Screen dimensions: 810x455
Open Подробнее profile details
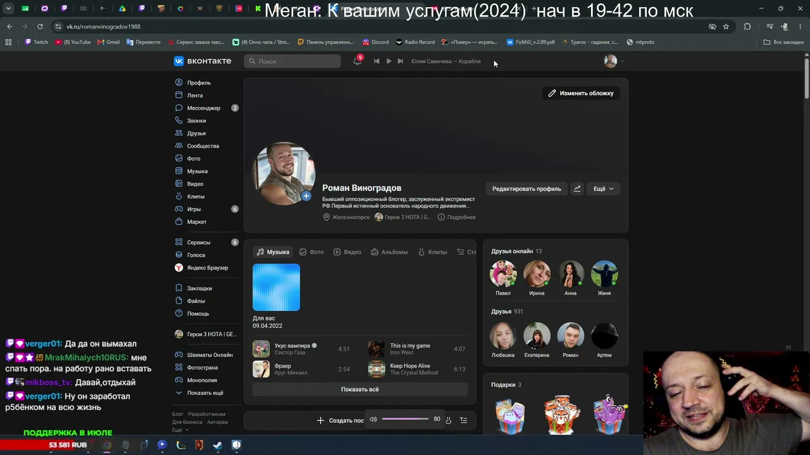[x=456, y=217]
